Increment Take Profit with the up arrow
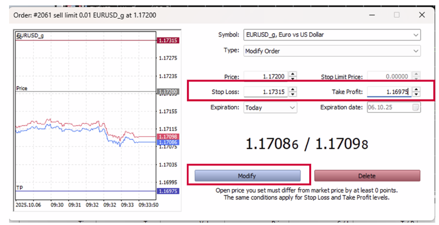This screenshot has width=439, height=225. [x=416, y=90]
